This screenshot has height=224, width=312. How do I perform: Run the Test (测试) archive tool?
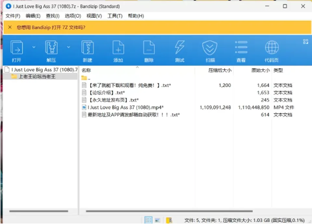pos(179,48)
